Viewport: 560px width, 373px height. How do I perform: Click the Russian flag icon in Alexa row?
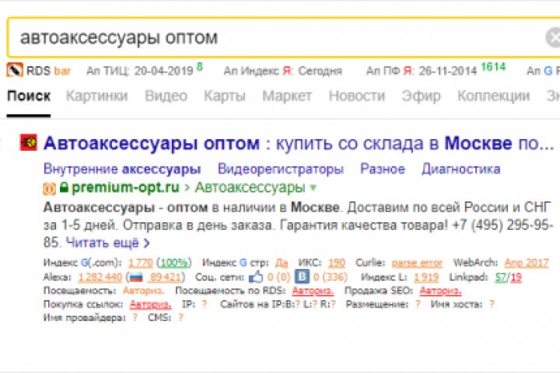coord(136,277)
